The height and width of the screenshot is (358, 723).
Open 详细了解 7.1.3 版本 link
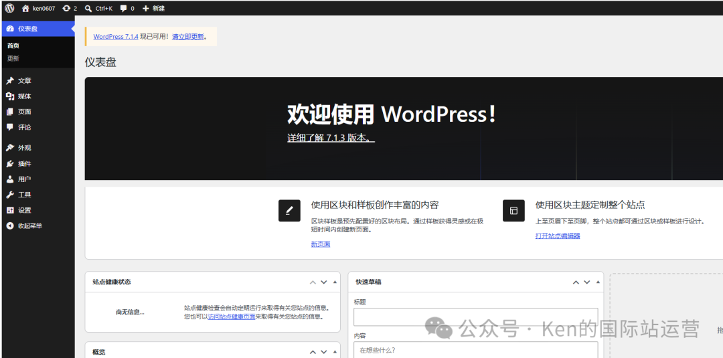331,138
